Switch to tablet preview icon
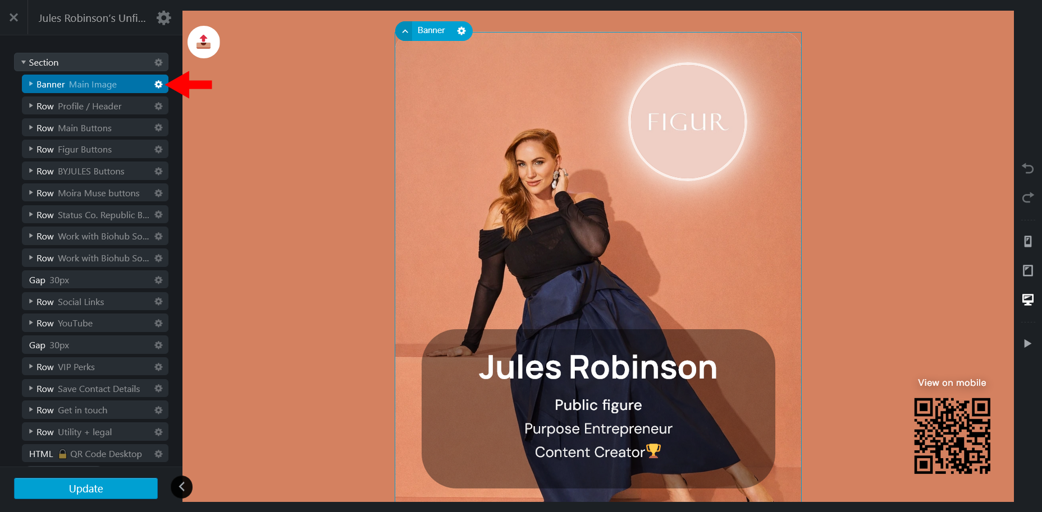 (x=1027, y=270)
